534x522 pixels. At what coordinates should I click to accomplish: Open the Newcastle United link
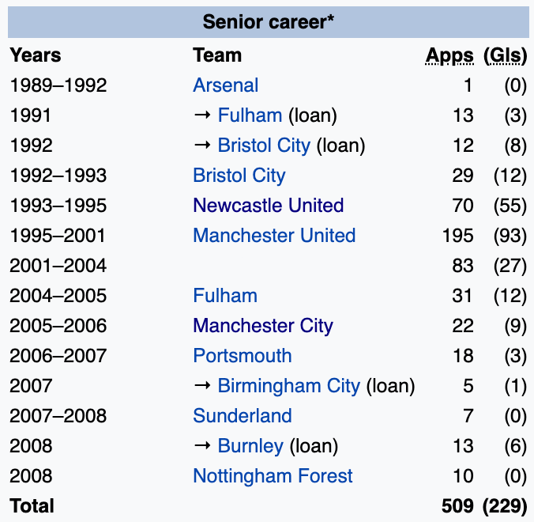pos(268,206)
